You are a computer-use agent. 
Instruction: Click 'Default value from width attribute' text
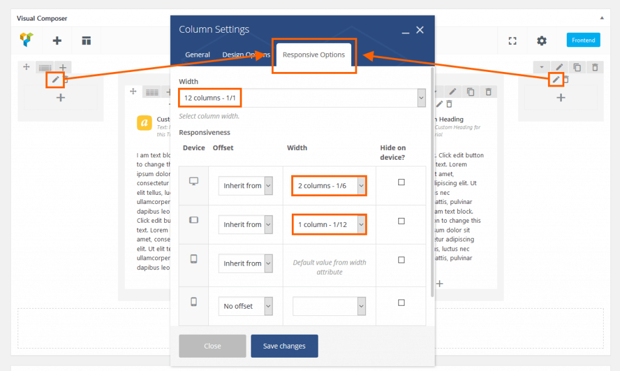(x=329, y=267)
